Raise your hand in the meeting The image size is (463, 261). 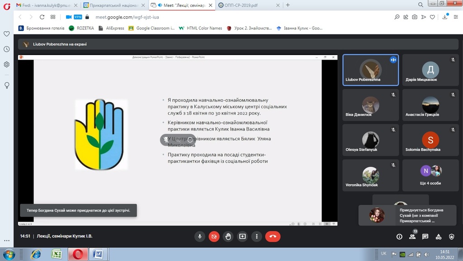click(x=228, y=236)
